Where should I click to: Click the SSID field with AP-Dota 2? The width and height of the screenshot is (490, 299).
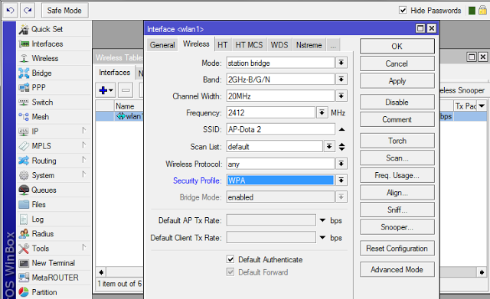click(x=281, y=129)
